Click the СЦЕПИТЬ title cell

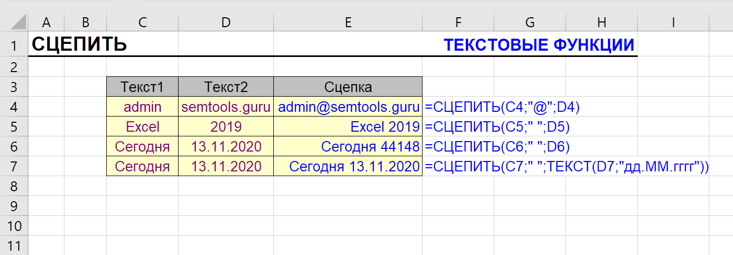(x=80, y=45)
